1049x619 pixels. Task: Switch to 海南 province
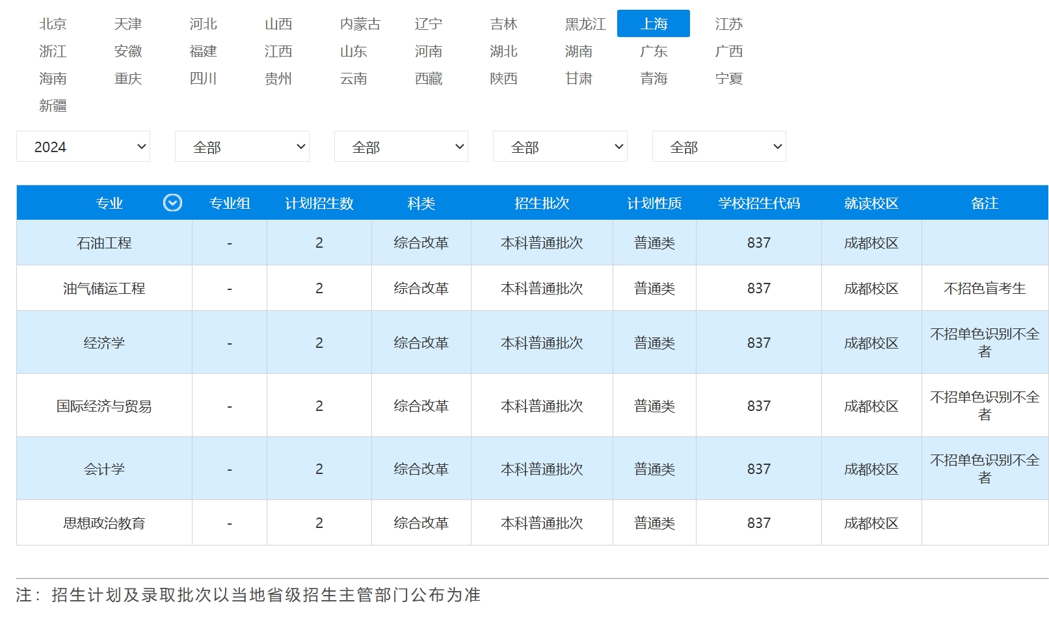coord(53,79)
